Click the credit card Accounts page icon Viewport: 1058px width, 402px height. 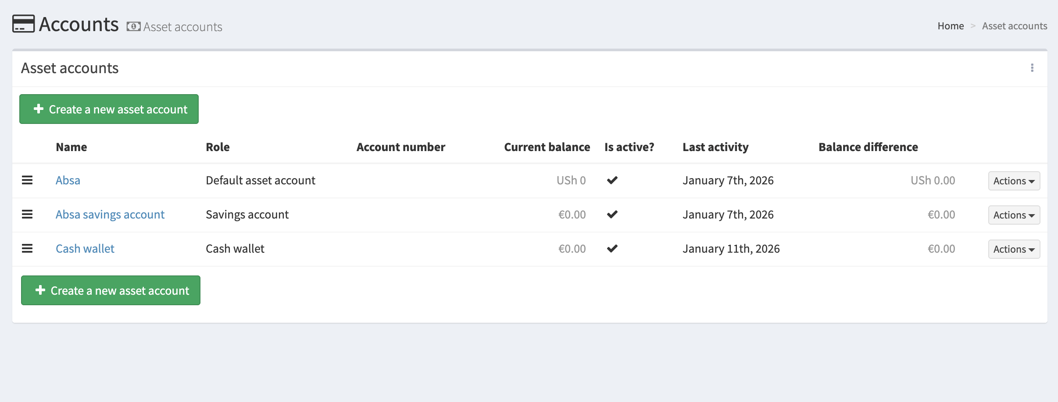pyautogui.click(x=22, y=24)
